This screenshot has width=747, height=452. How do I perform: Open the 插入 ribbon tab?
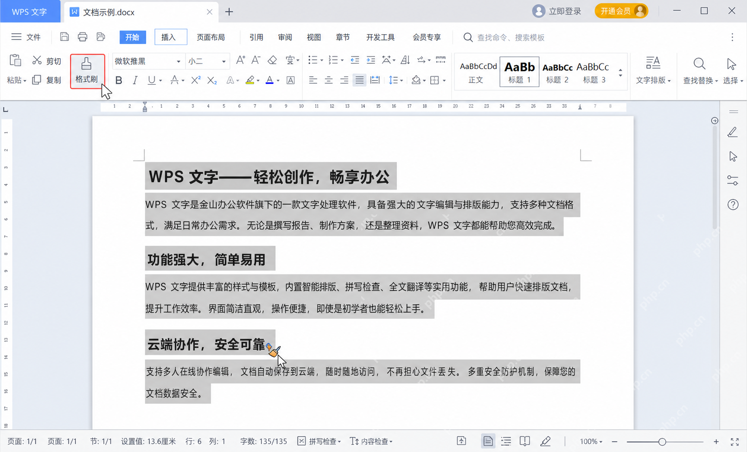[x=171, y=37]
